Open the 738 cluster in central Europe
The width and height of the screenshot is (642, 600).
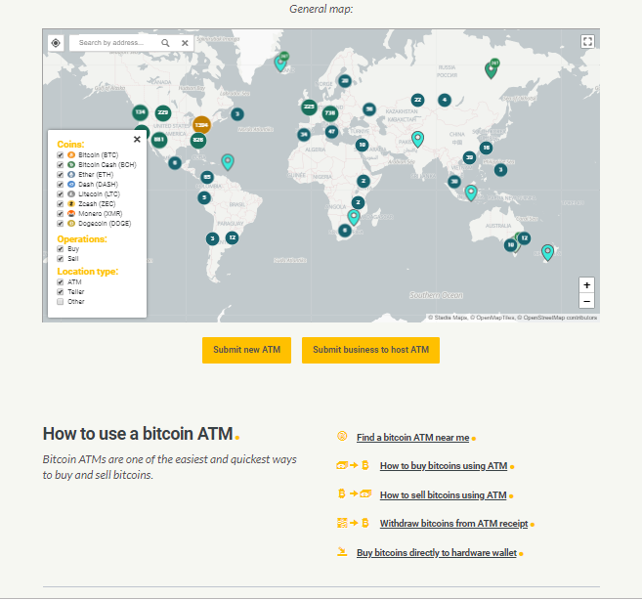pos(330,113)
